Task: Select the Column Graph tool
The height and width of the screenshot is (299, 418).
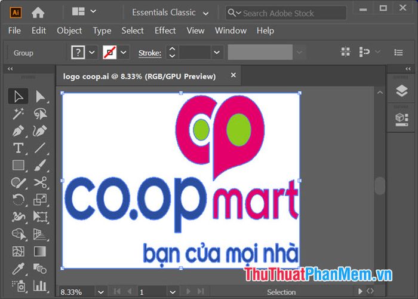Action: click(x=40, y=286)
